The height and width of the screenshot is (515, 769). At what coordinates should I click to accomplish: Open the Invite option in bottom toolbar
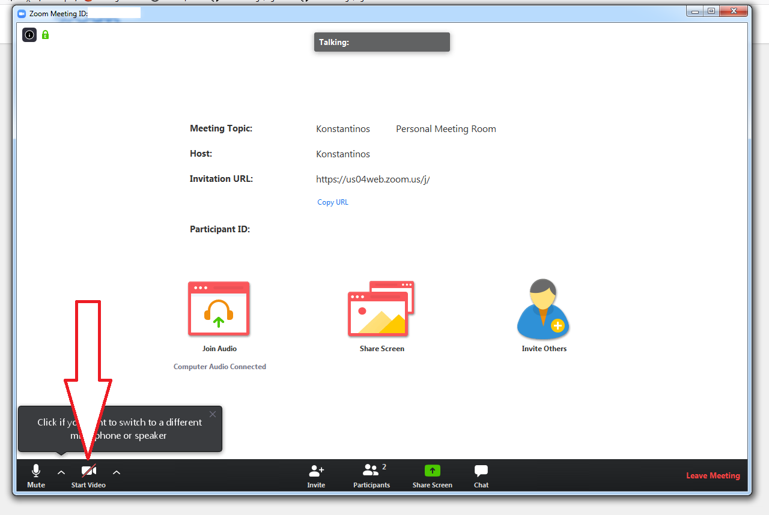click(316, 475)
